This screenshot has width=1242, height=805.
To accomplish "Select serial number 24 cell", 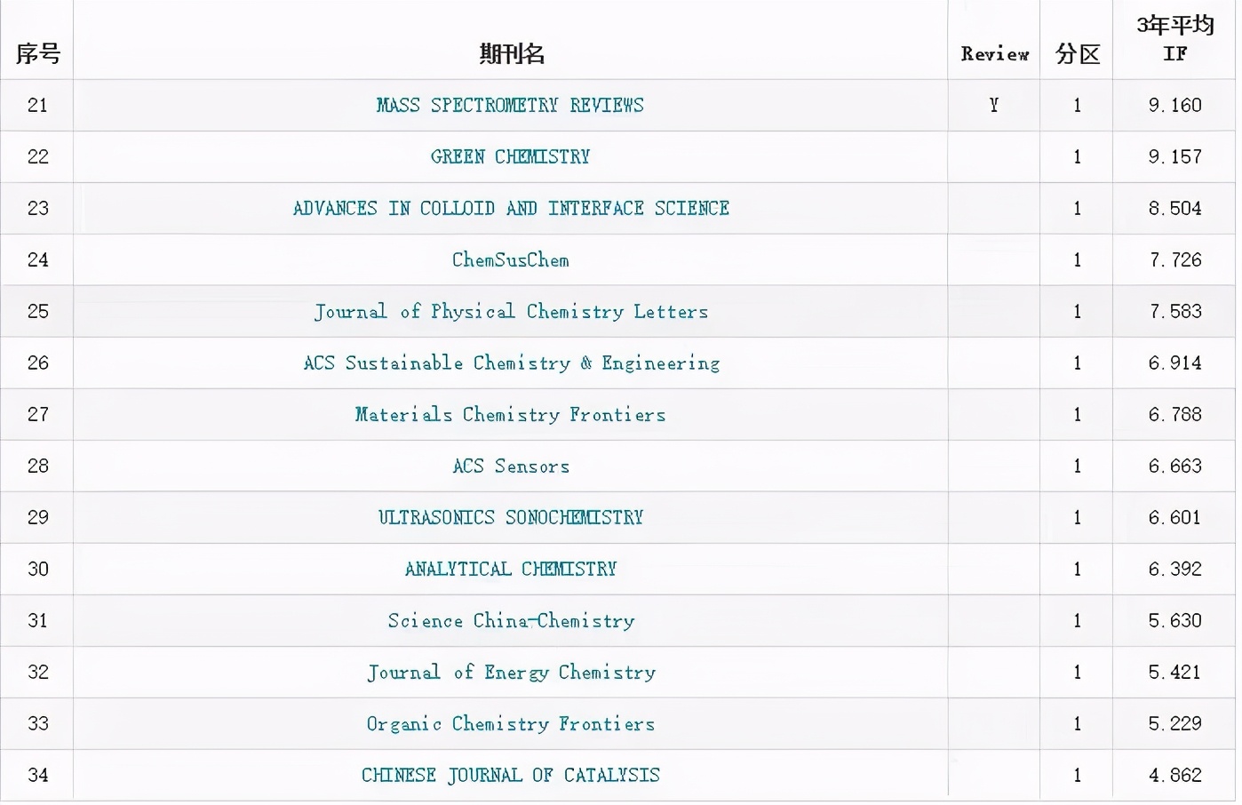I will point(37,259).
